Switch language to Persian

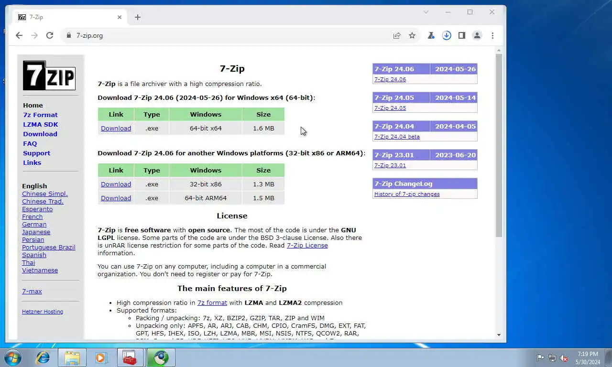33,239
